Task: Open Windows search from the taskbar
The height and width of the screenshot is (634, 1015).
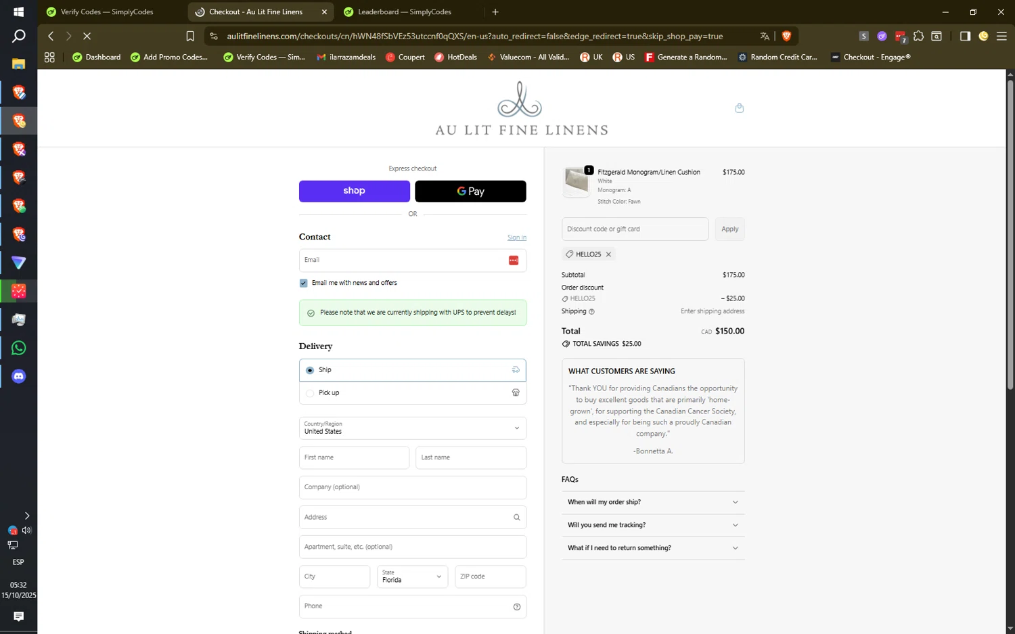Action: click(x=18, y=36)
